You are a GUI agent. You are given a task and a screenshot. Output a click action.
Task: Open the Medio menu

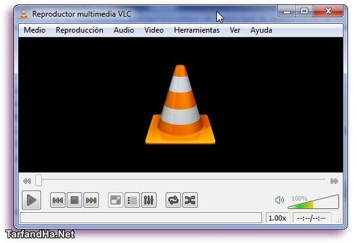(35, 30)
